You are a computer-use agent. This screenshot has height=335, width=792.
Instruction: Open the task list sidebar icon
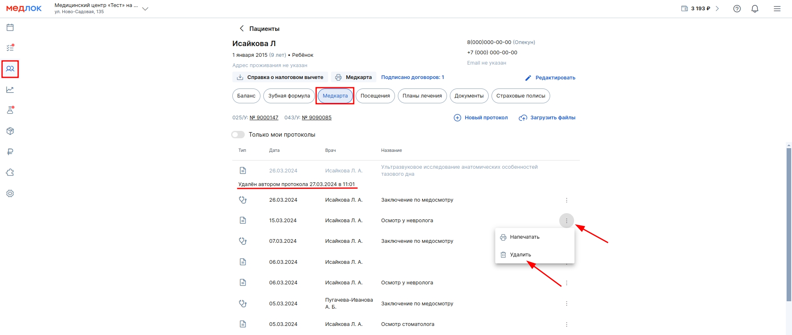[10, 48]
